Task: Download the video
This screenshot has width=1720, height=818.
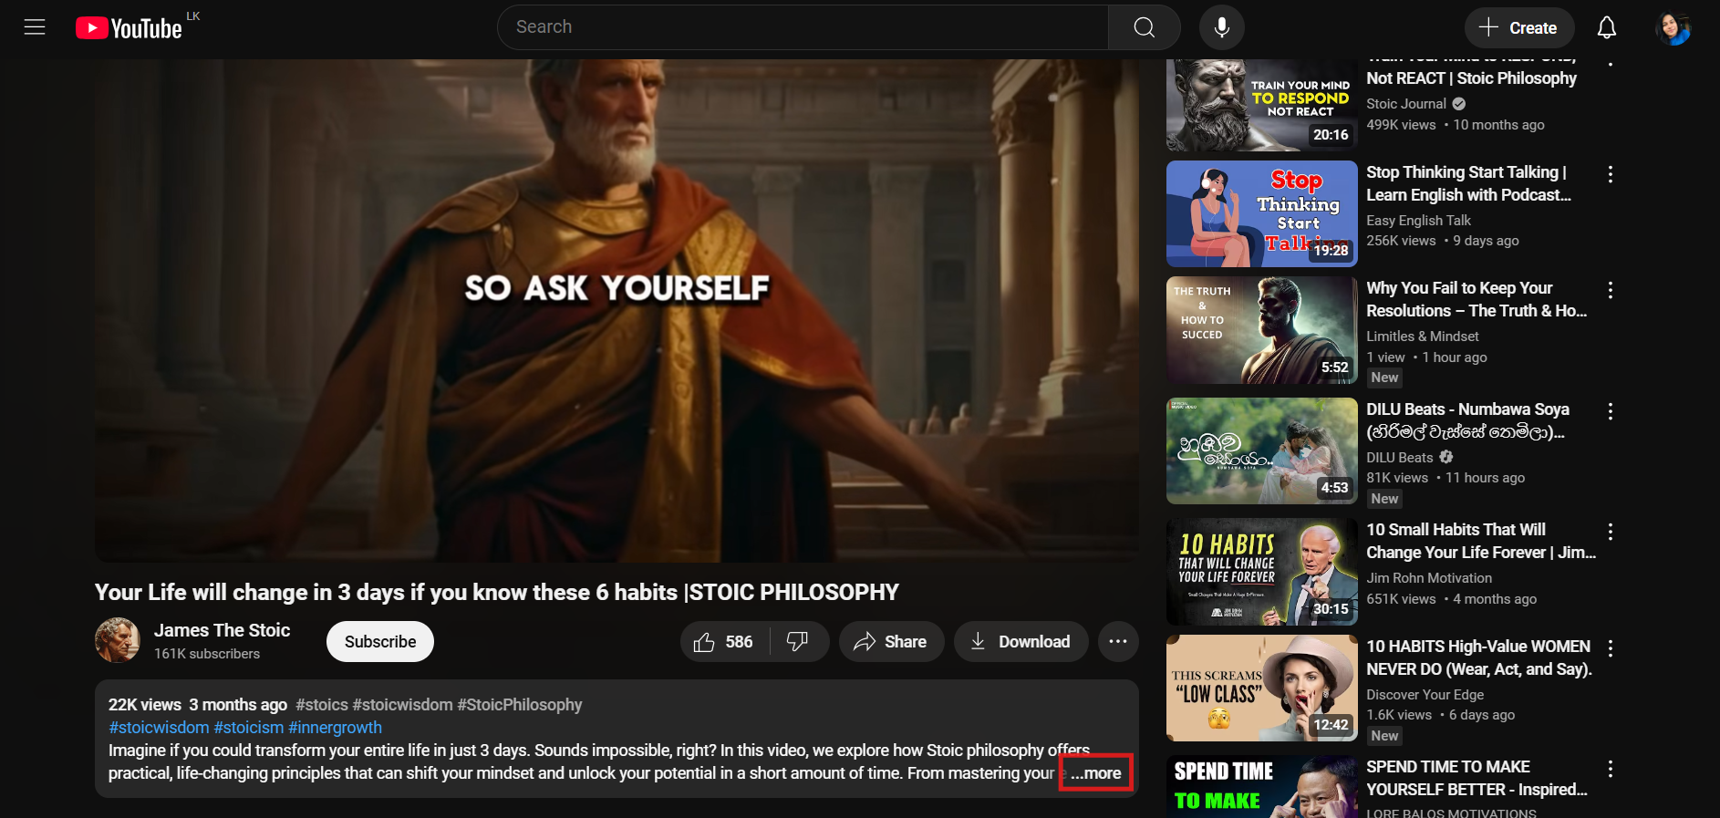Action: pos(1021,642)
